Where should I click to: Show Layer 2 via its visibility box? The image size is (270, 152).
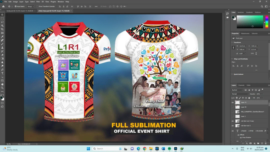click(233, 116)
